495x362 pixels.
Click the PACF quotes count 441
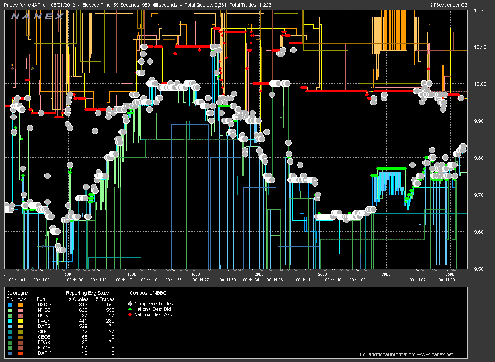(83, 321)
